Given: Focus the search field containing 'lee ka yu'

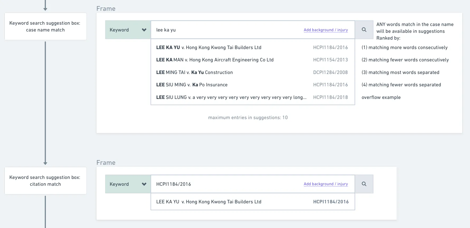Looking at the screenshot, I should (253, 30).
